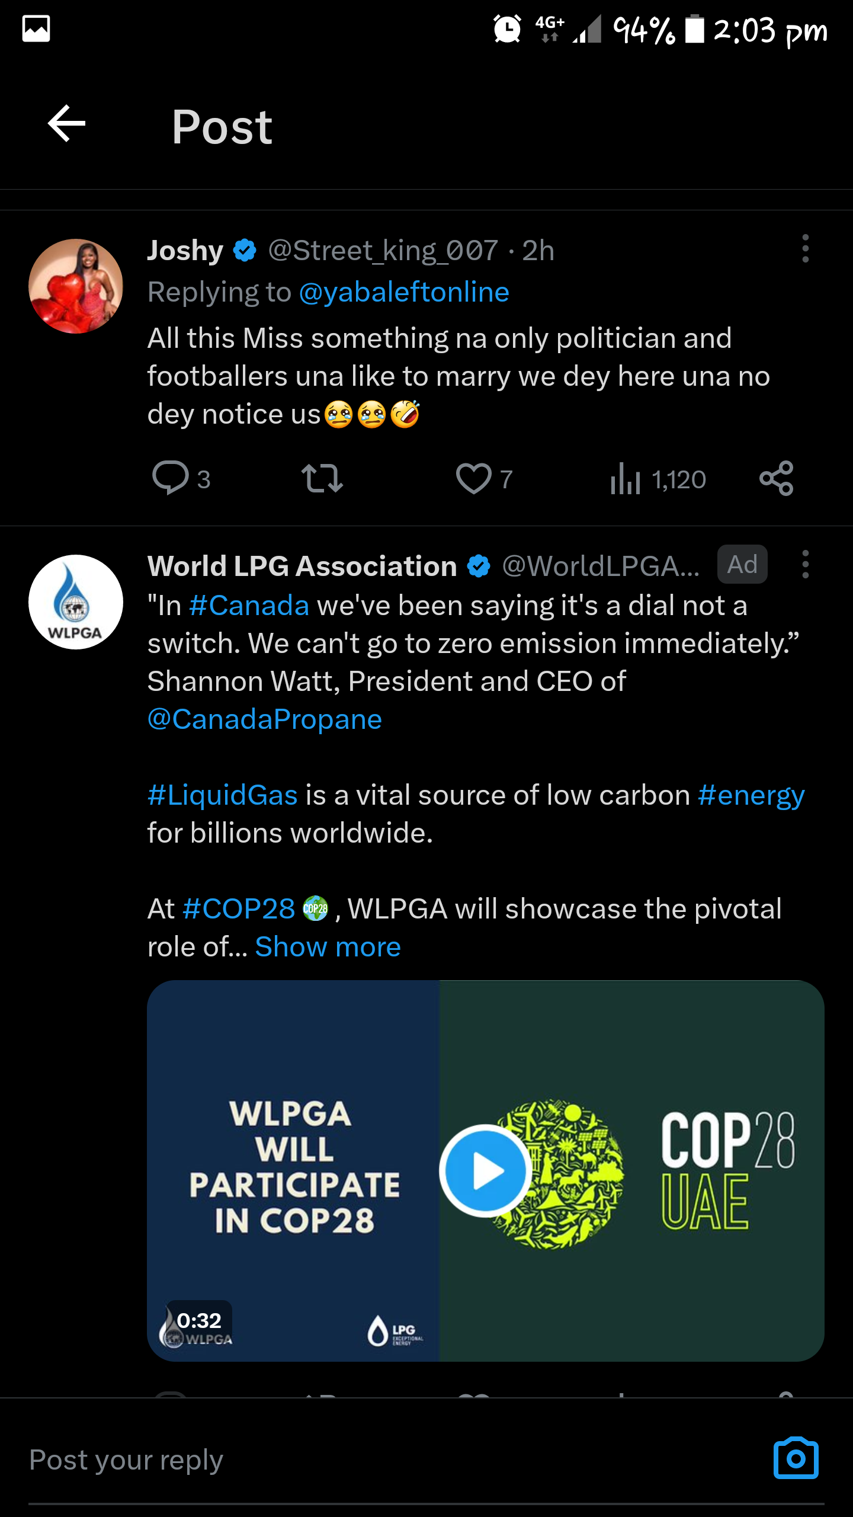Like Joshy's reply with heart icon
Screen dimensions: 853x1517
(473, 478)
